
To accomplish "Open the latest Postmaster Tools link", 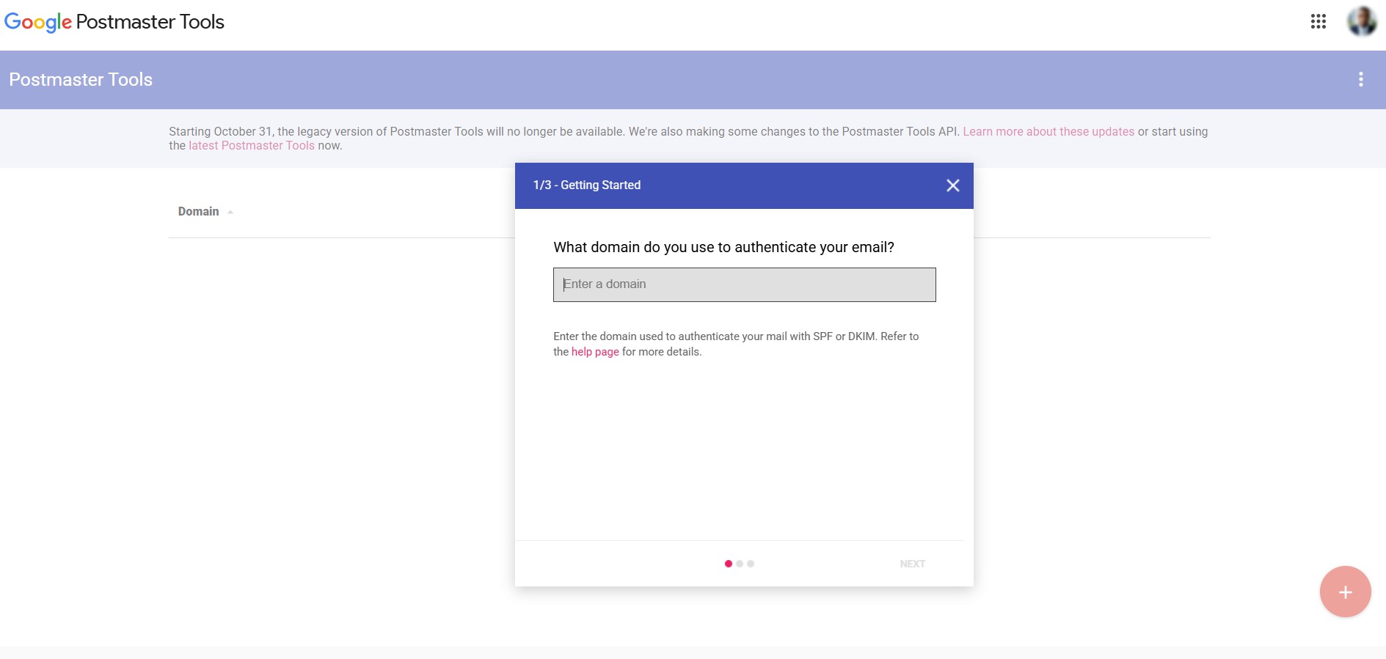I will coord(252,146).
